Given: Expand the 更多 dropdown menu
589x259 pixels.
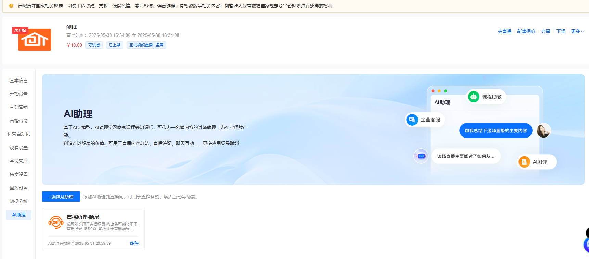Looking at the screenshot, I should coord(577,31).
